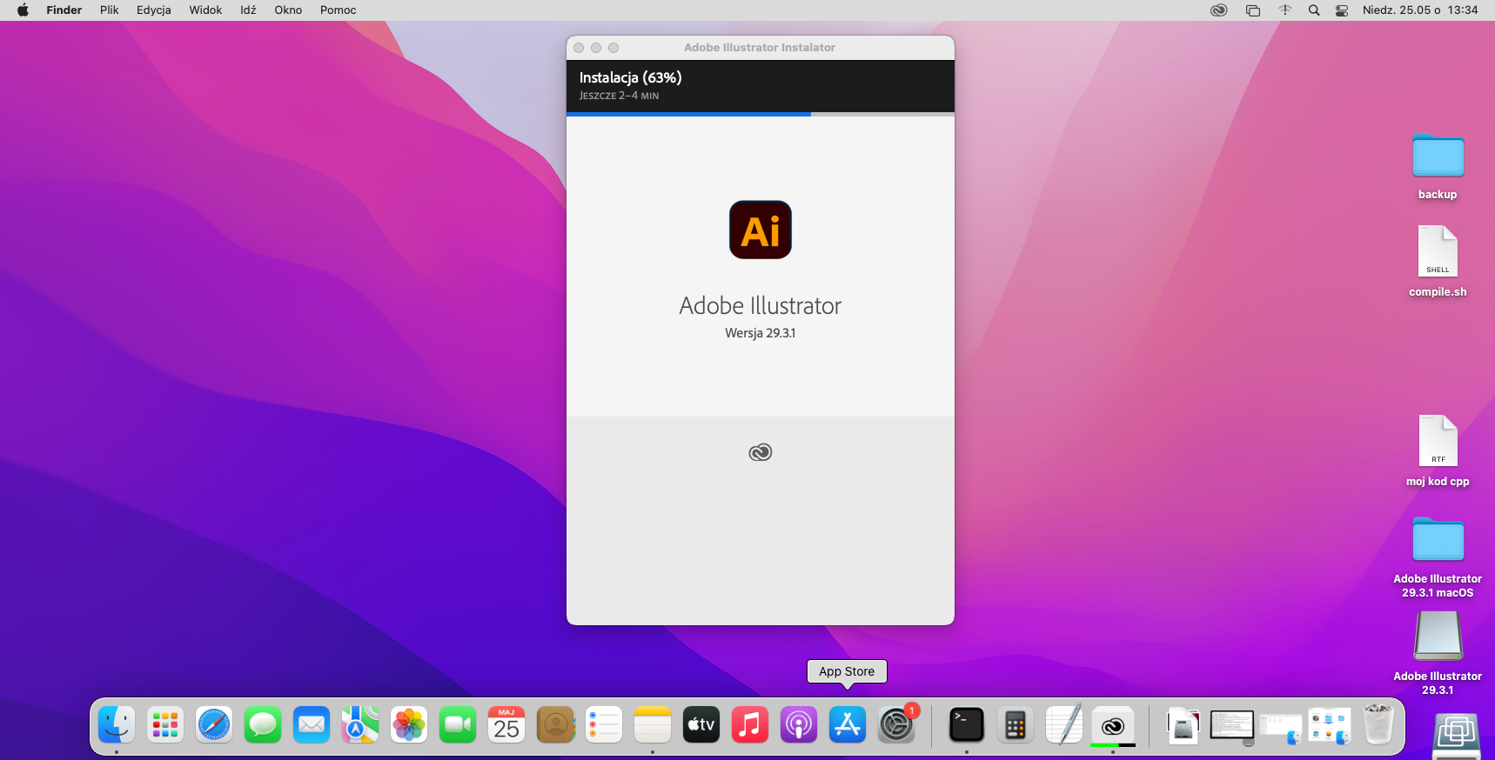
Task: Open the Plik menu
Action: [110, 10]
